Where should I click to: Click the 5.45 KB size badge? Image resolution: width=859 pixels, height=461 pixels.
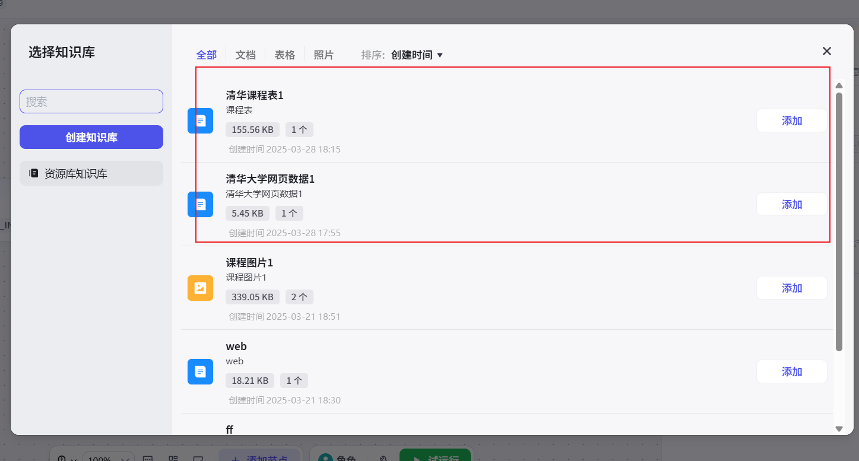[x=248, y=213]
